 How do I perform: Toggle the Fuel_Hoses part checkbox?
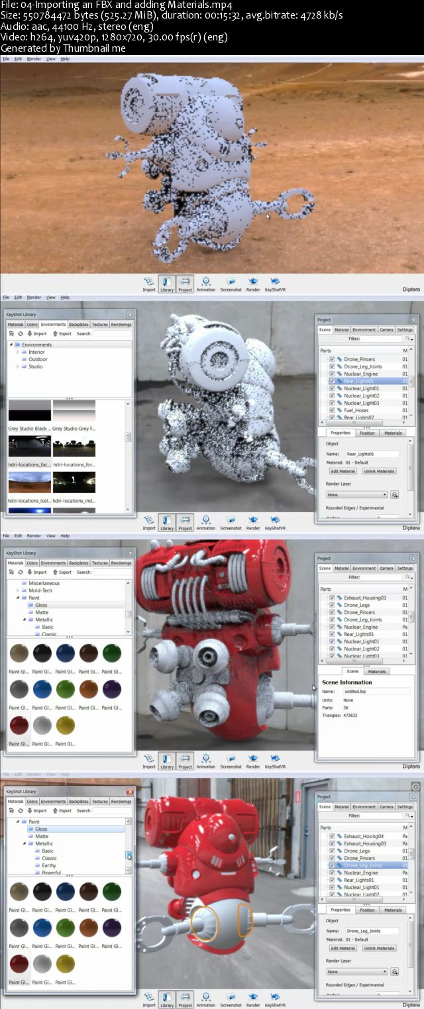click(332, 410)
